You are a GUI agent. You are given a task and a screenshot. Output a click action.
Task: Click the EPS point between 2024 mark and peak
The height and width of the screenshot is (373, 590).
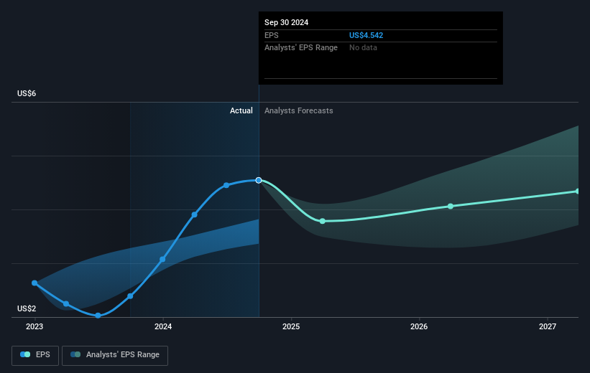[x=195, y=214]
